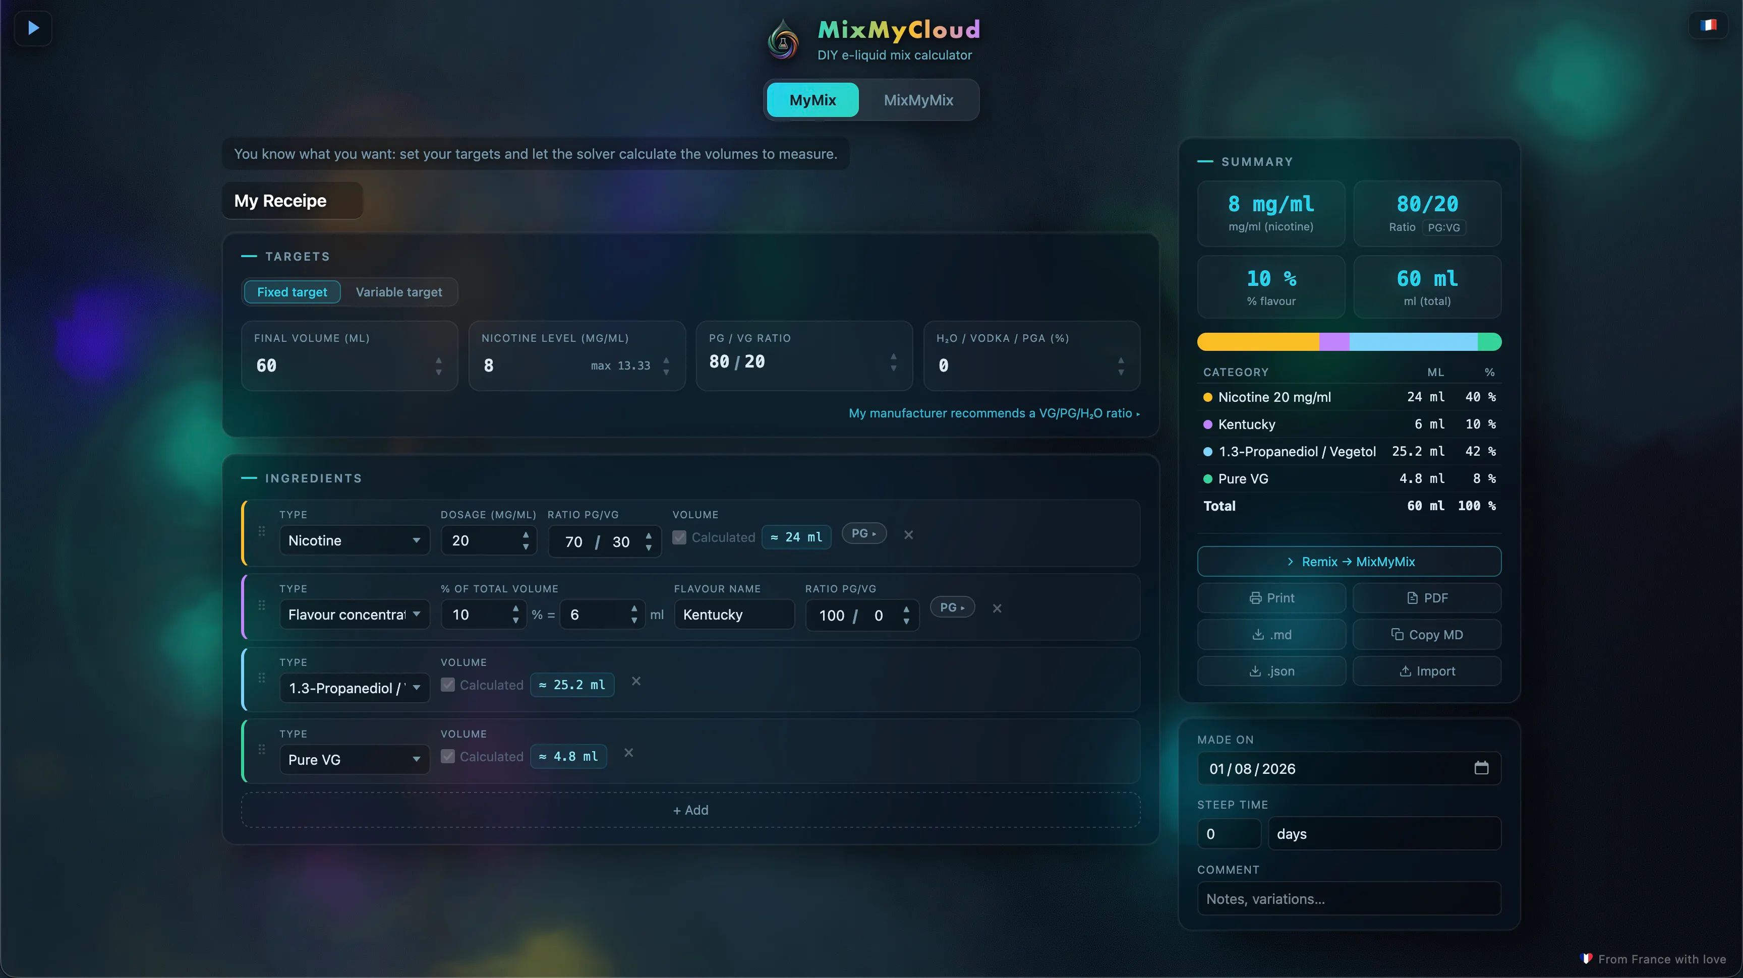
Task: Click the Nicotine Level input showing 8
Action: (532, 366)
